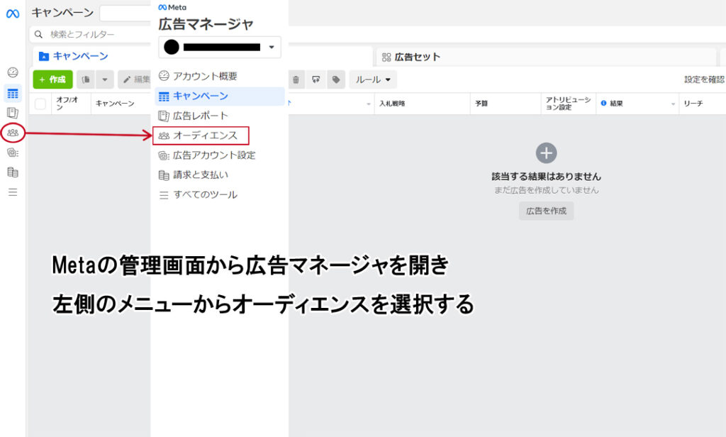Screen dimensions: 726x437
Task: Click the 広告を作成 button
Action: click(x=546, y=211)
